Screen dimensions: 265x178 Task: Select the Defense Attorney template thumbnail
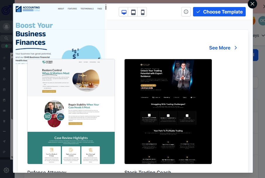pos(71,112)
